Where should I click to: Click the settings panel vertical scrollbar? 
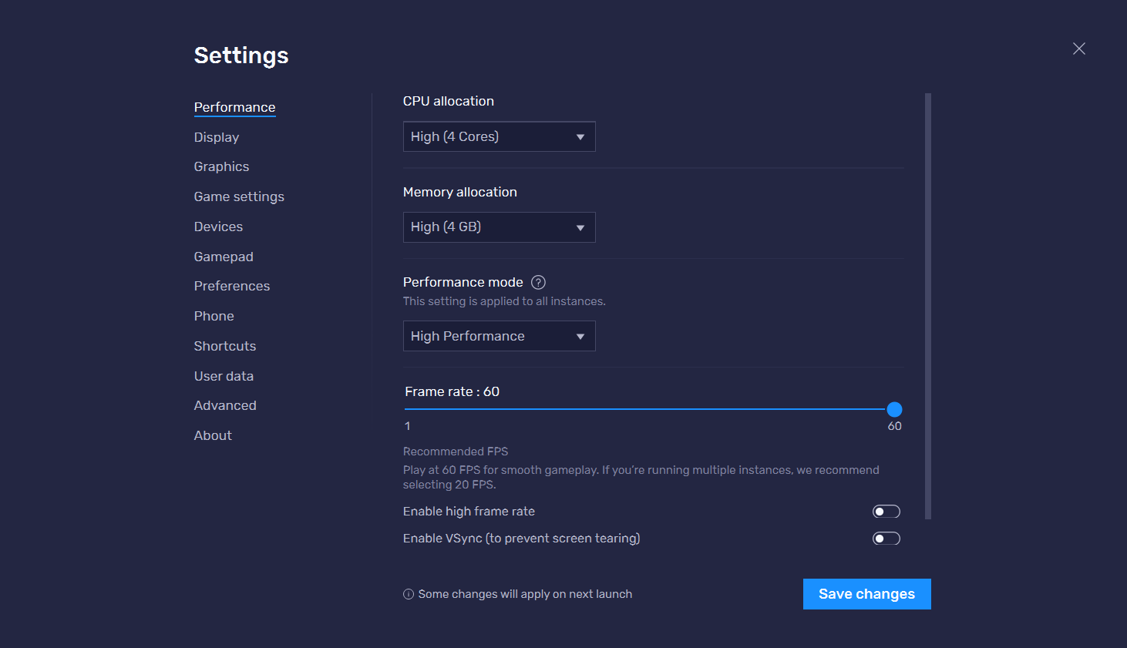928,307
